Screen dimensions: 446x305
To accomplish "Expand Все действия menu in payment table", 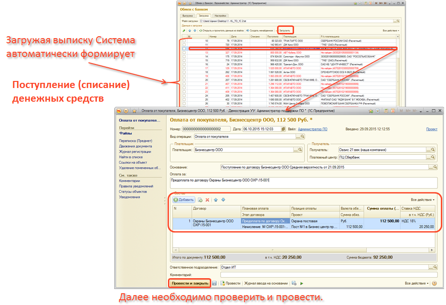I will tap(422, 200).
